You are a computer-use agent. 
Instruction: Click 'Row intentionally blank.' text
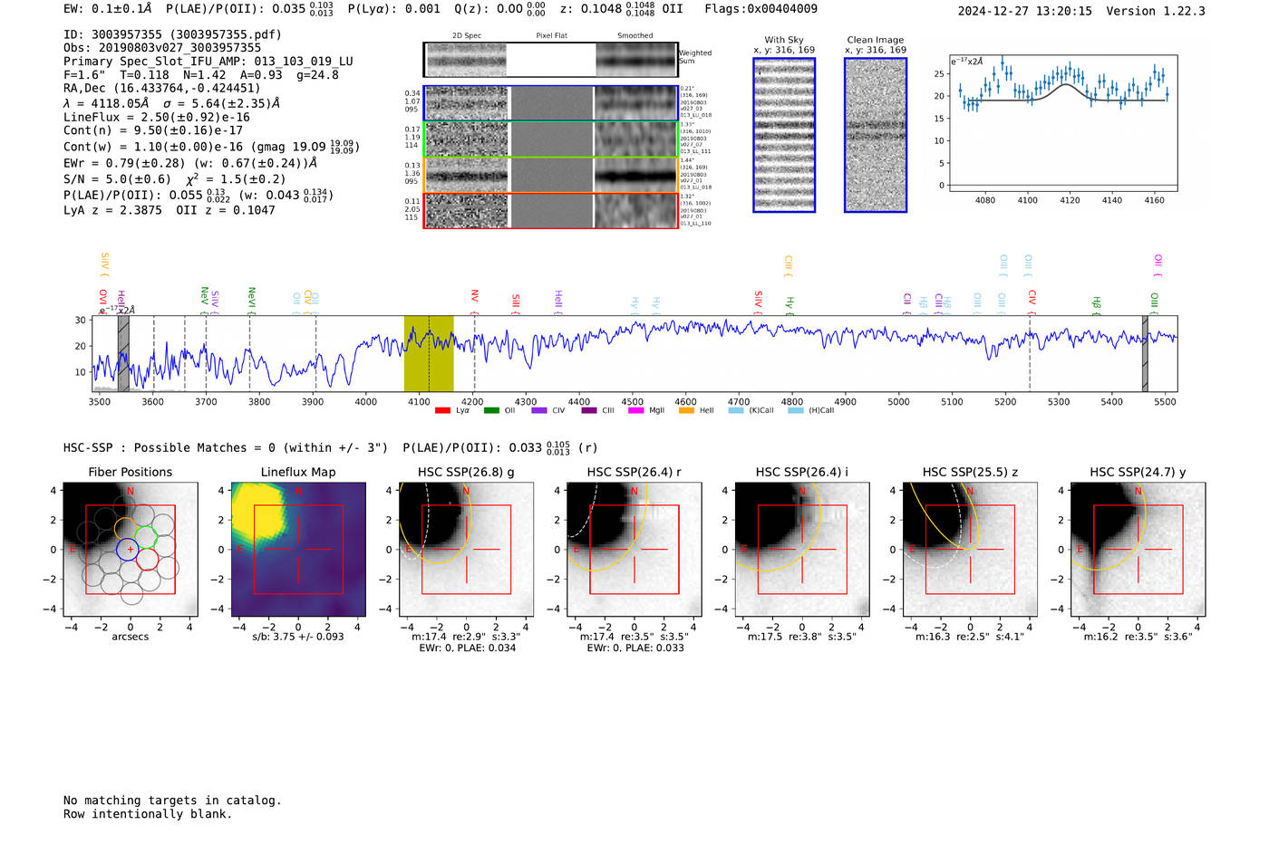pyautogui.click(x=148, y=814)
